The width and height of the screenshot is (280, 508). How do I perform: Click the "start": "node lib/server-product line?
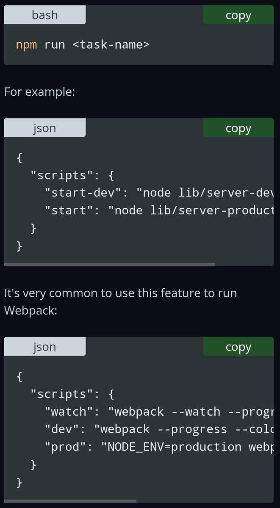pos(159,210)
